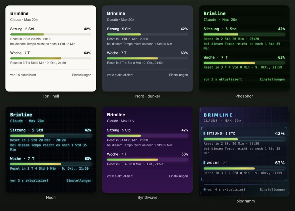Screen dimensions: 295x211
Task: Click the Brimline title in the Neon card
Action: pos(21,115)
